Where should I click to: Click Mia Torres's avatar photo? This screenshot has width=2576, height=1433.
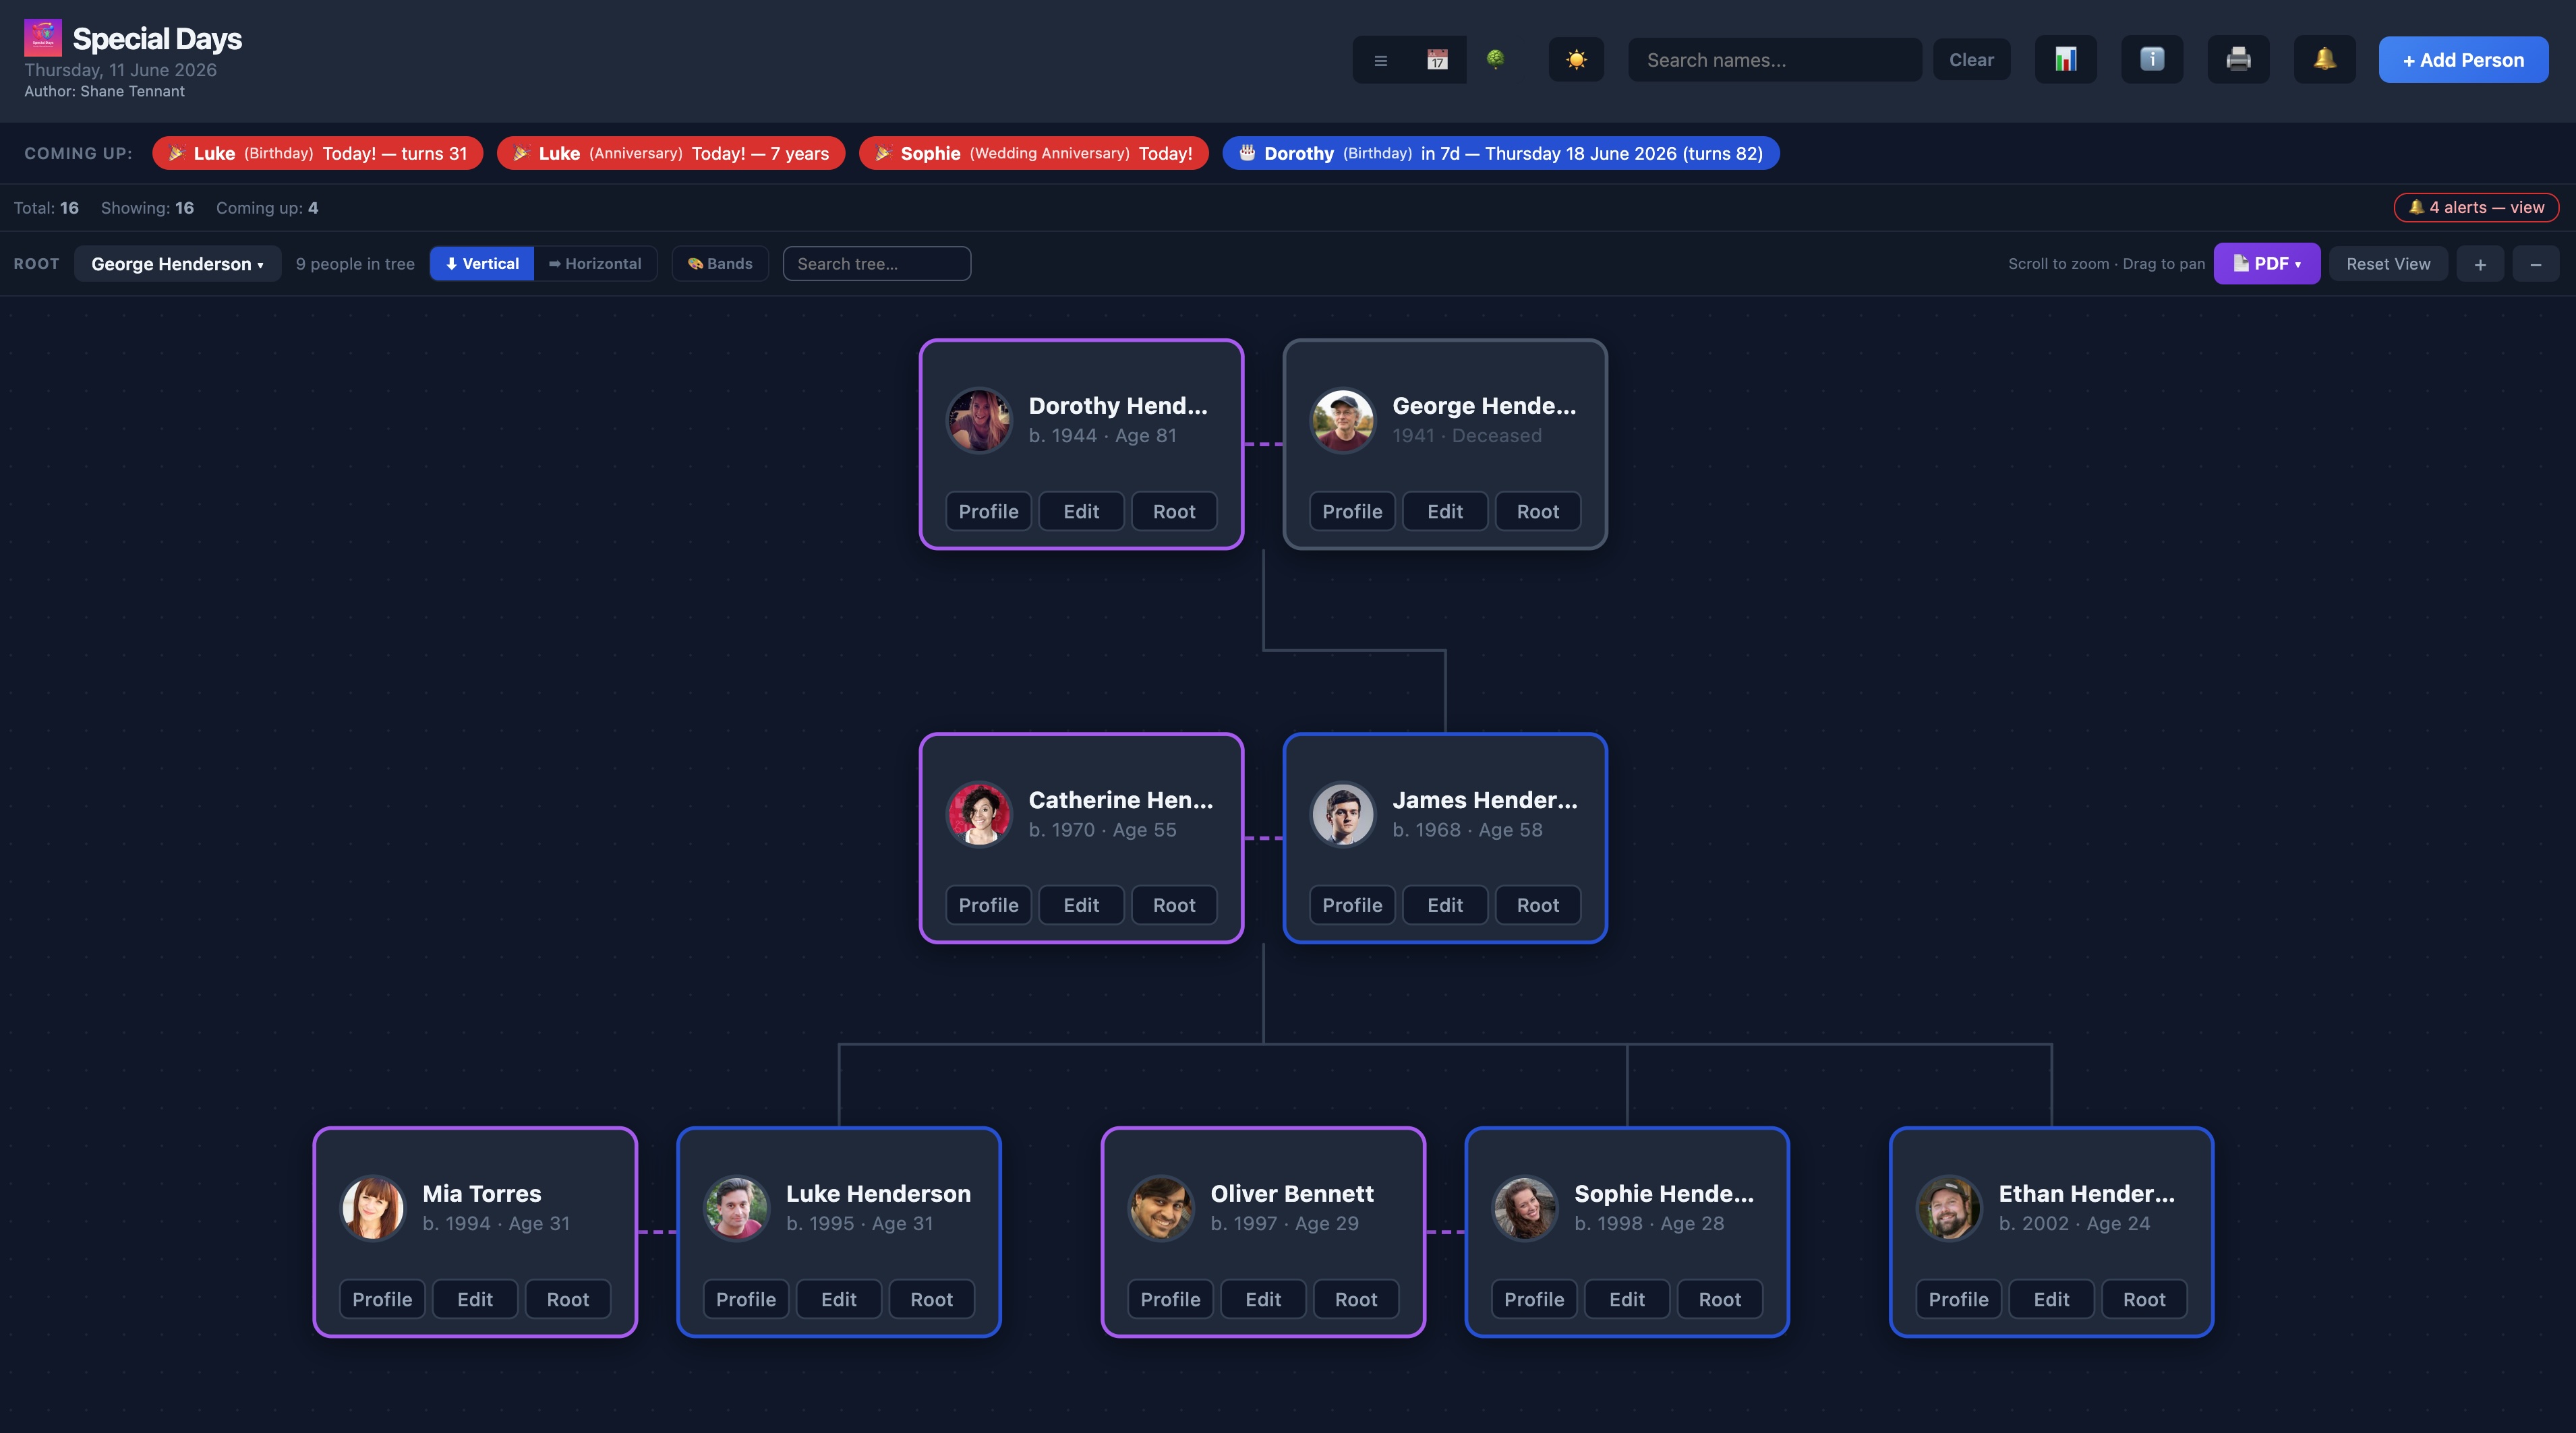[x=373, y=1208]
